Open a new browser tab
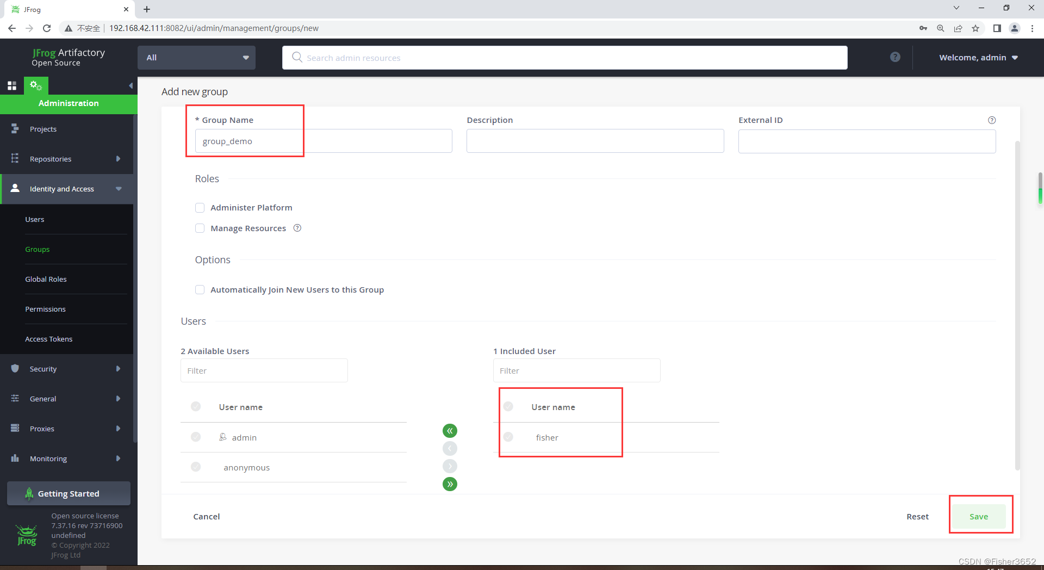Screen dimensions: 1044x570 click(x=147, y=9)
